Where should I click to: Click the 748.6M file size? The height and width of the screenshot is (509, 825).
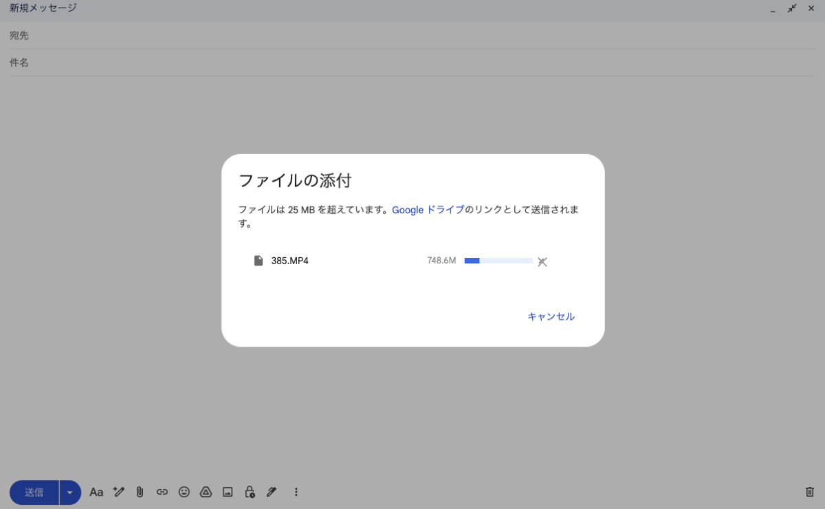click(x=441, y=261)
